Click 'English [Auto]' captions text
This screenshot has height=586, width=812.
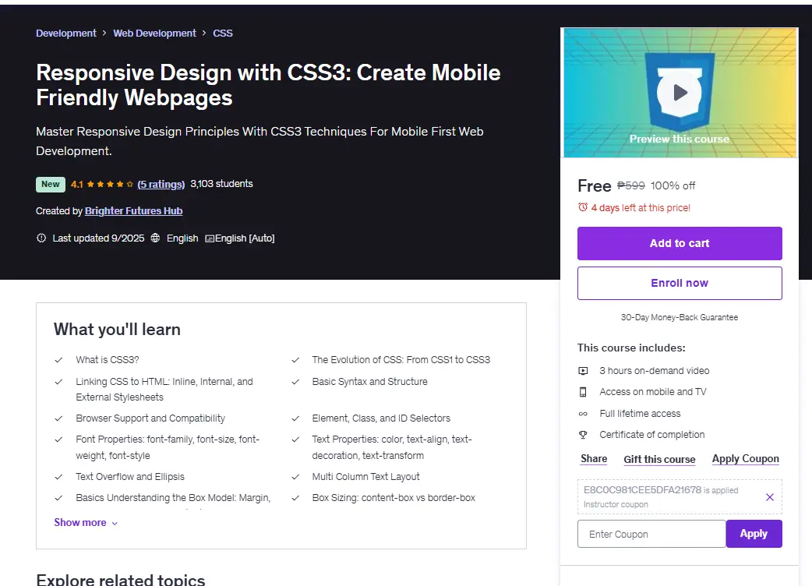coord(245,238)
